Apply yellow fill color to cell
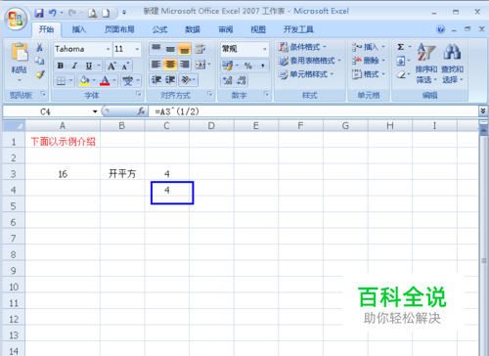The height and width of the screenshot is (356, 489). pos(84,80)
